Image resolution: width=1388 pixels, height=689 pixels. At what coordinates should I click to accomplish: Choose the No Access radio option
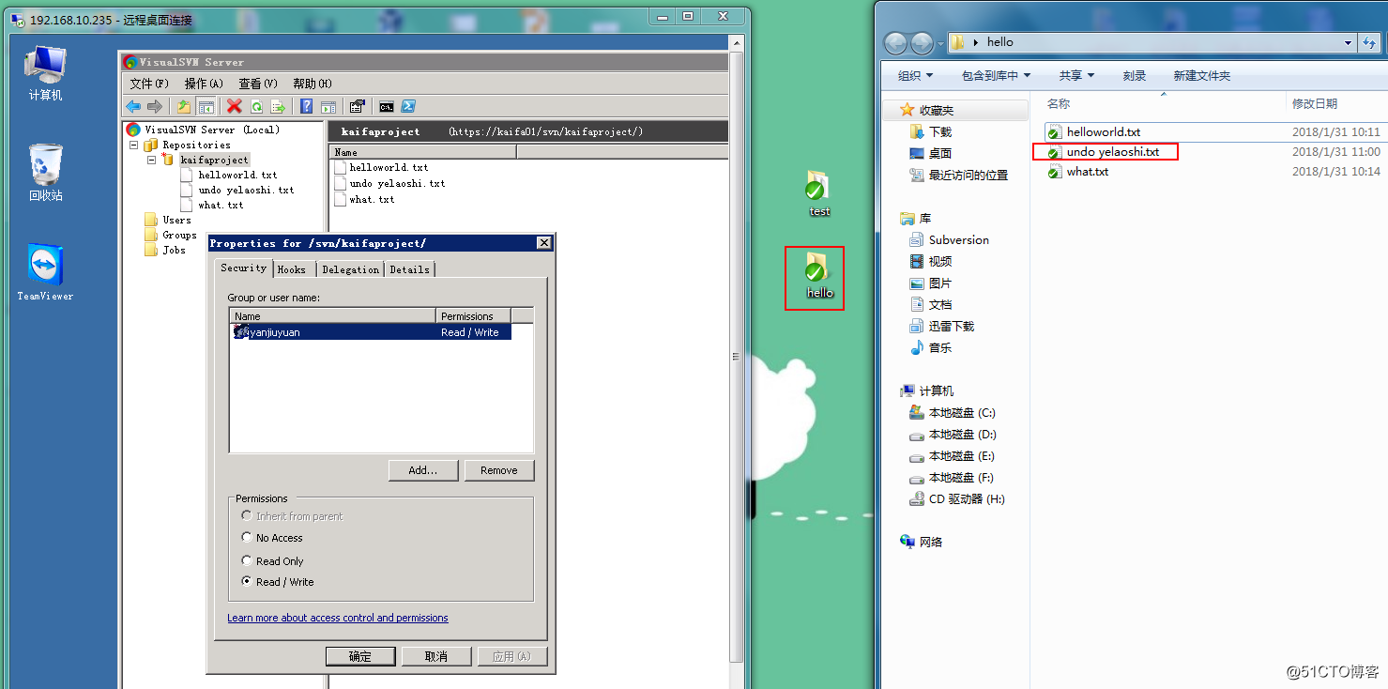247,538
